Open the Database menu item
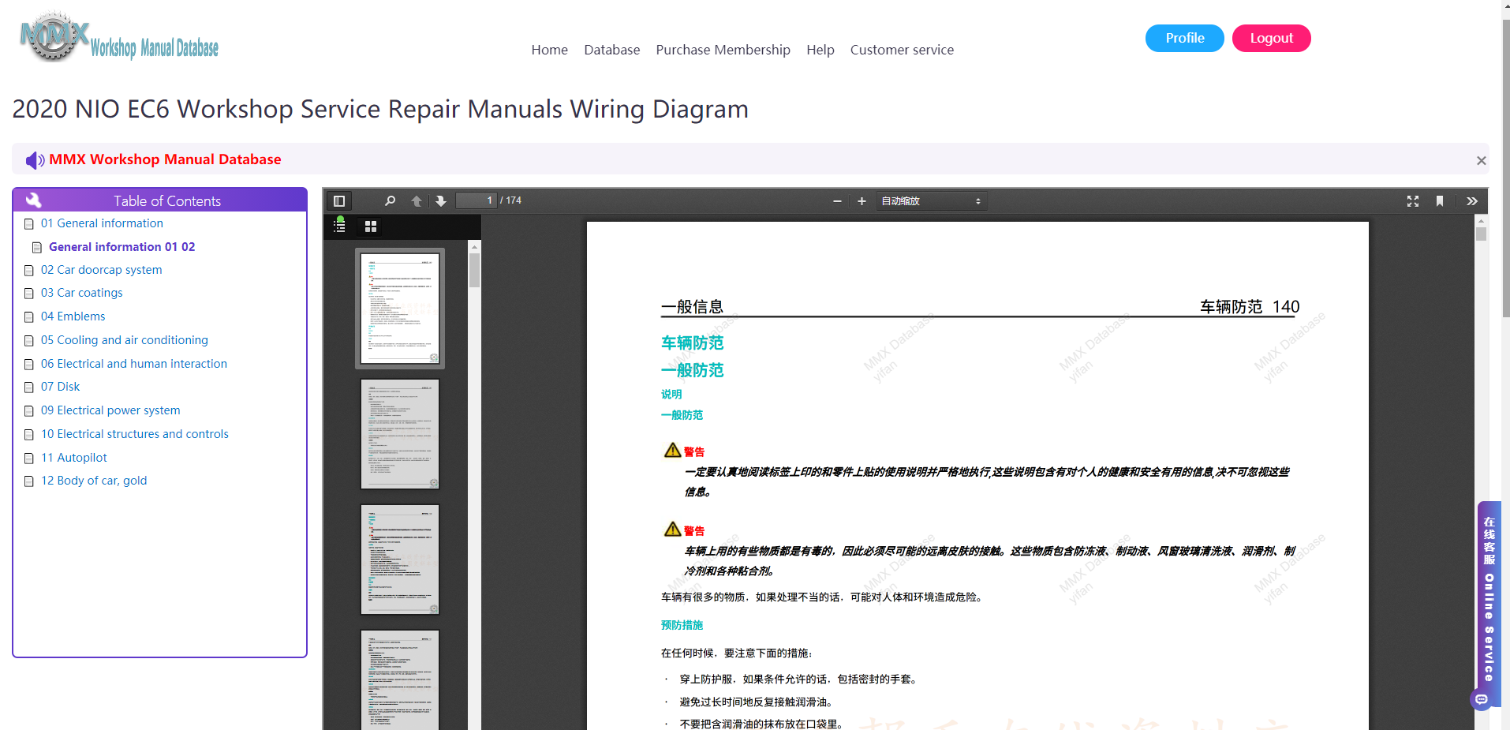 (612, 50)
